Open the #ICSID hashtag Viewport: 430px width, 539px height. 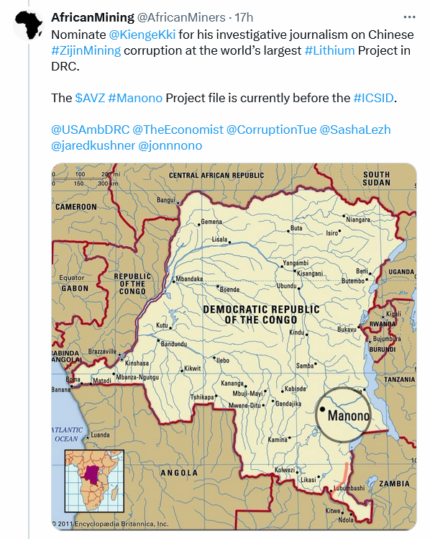373,98
